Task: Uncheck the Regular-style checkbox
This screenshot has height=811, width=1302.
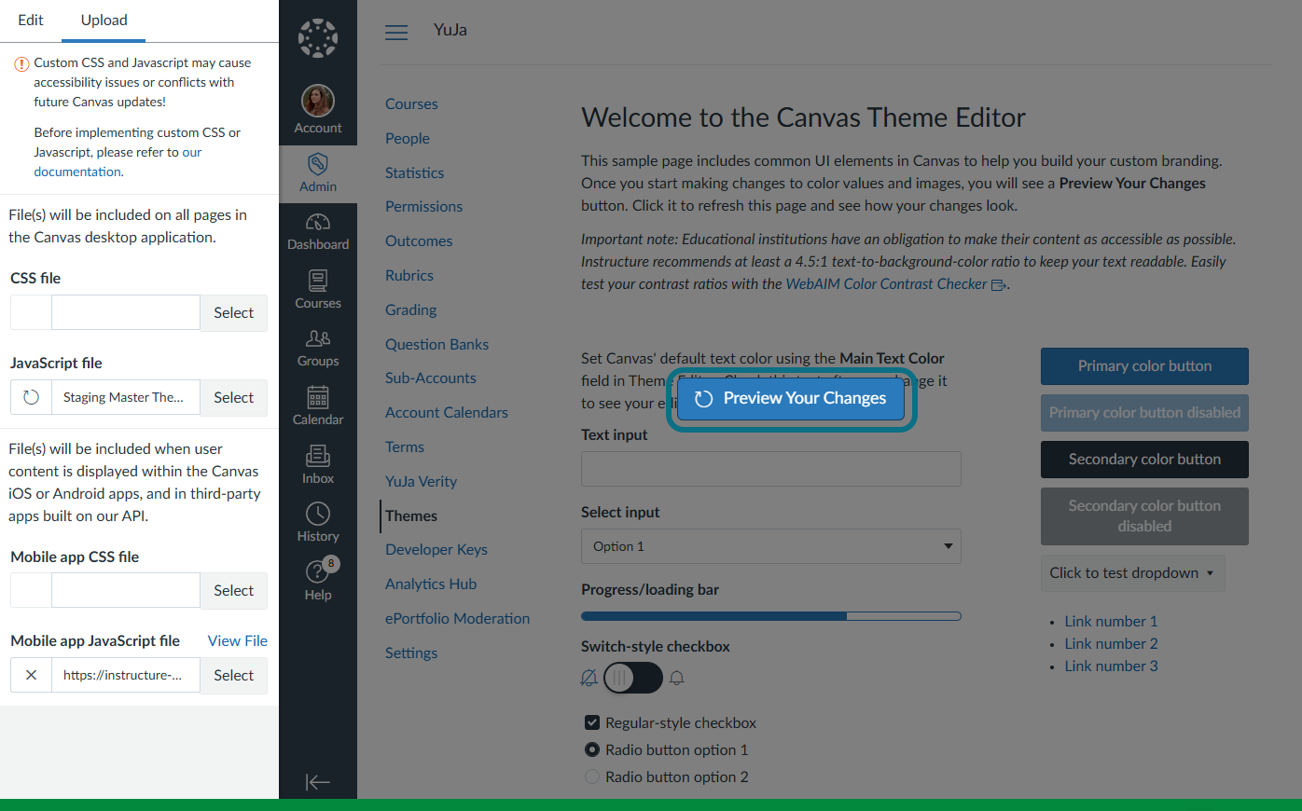Action: tap(591, 722)
